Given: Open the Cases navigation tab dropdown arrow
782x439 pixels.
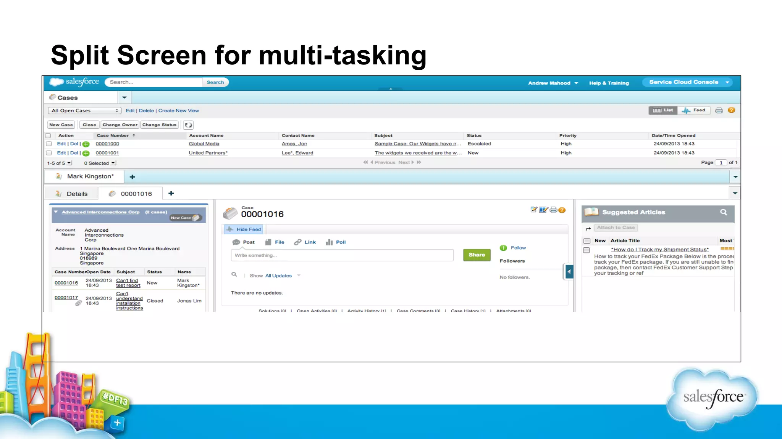Looking at the screenshot, I should pyautogui.click(x=124, y=98).
